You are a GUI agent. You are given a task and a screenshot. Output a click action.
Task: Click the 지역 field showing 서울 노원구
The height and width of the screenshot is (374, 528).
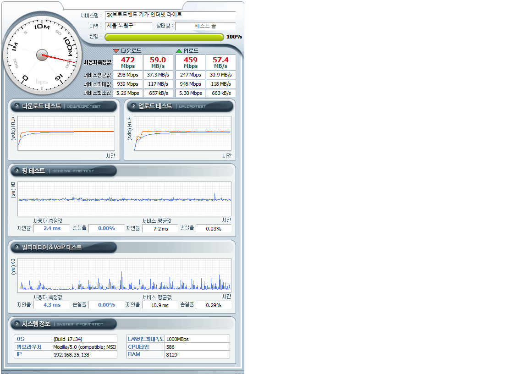(x=128, y=26)
